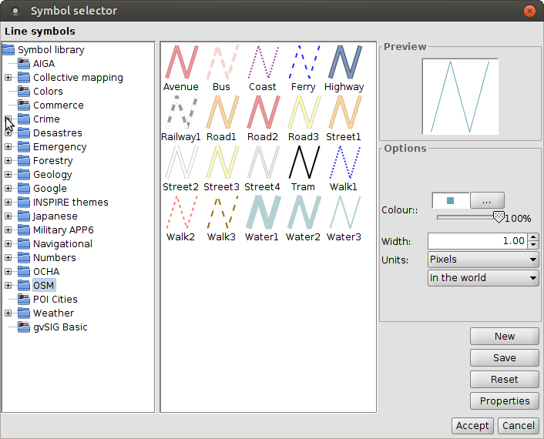Image resolution: width=544 pixels, height=439 pixels.
Task: Open the Pixels units dropdown
Action: [x=483, y=260]
